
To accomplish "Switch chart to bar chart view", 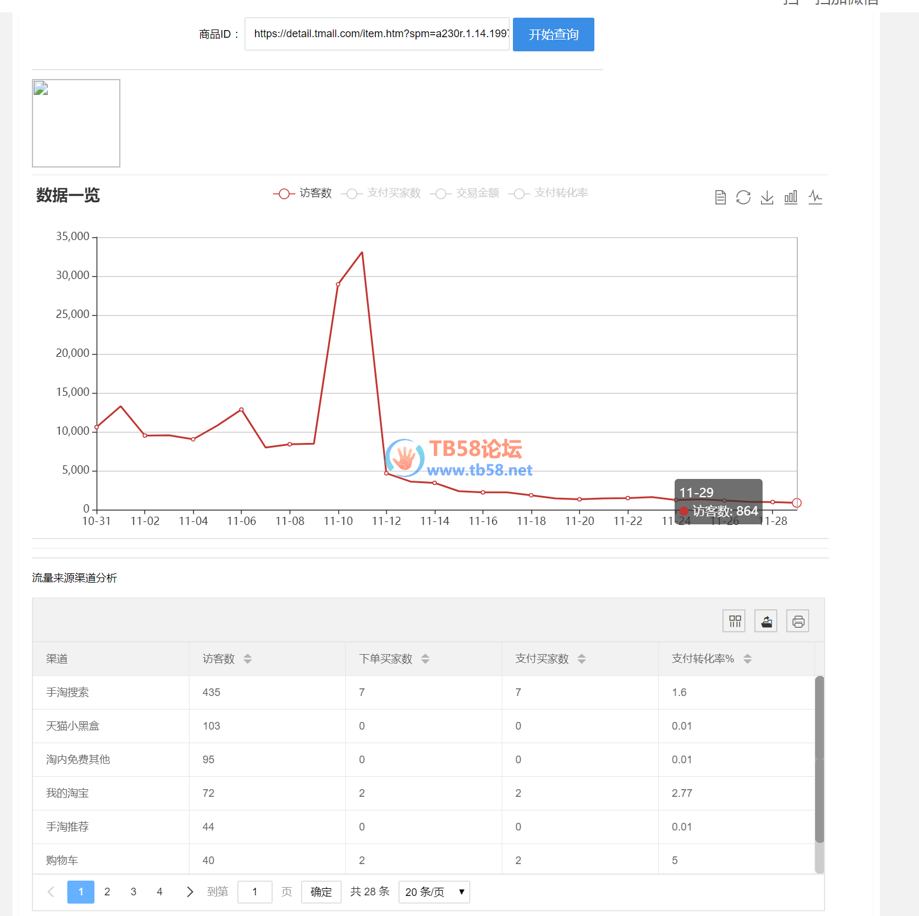I will (x=791, y=197).
